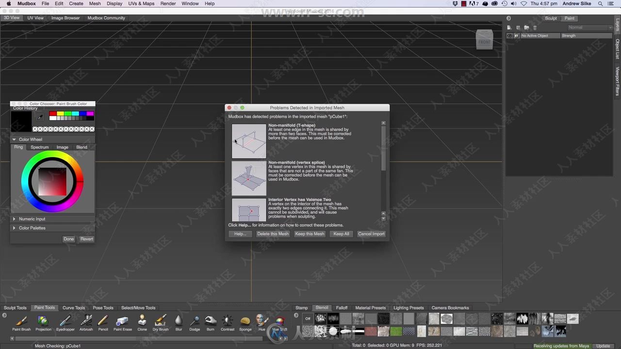Activate the Clone stamp tool
The image size is (621, 349).
coord(142,323)
